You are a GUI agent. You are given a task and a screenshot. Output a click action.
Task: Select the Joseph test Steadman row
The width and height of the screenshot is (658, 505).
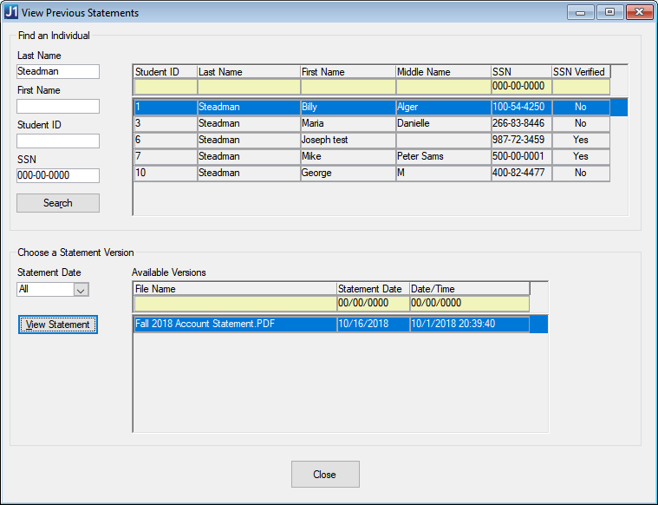[x=347, y=141]
